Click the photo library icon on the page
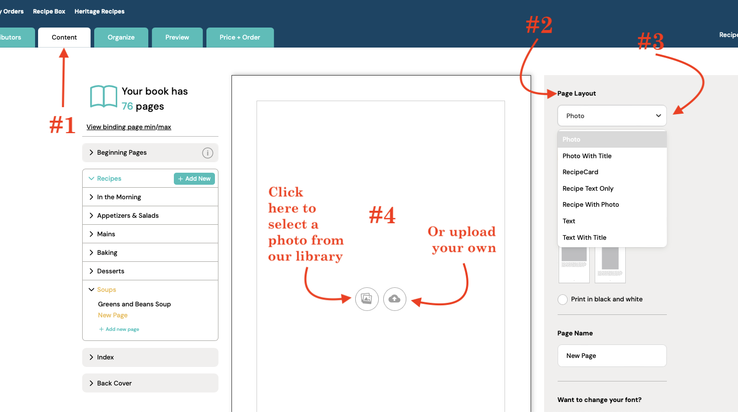This screenshot has width=738, height=412. pyautogui.click(x=367, y=299)
